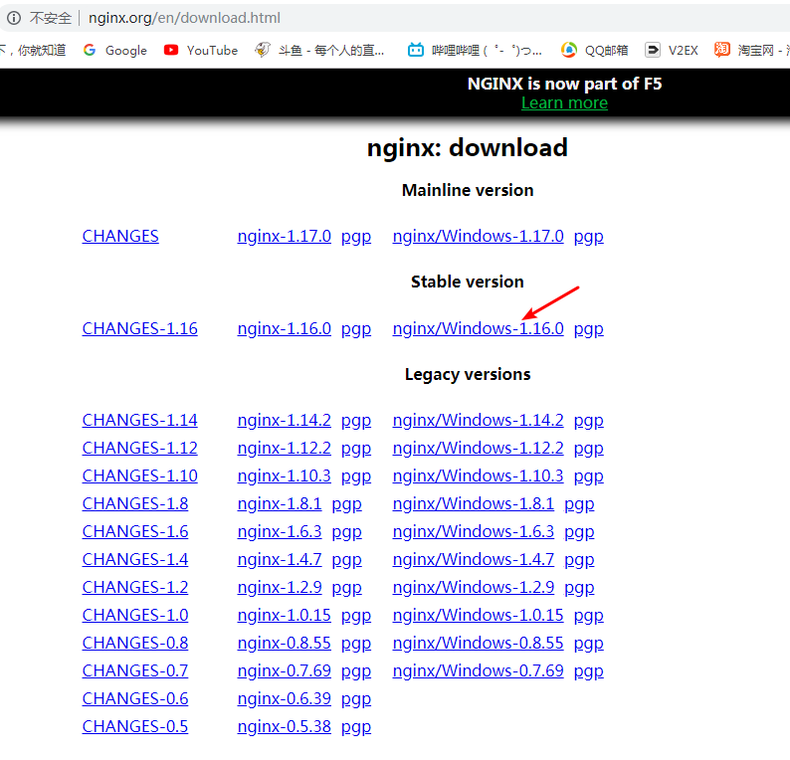Open the YouTube bookmark
Screen dimensions: 790x760
tap(201, 51)
